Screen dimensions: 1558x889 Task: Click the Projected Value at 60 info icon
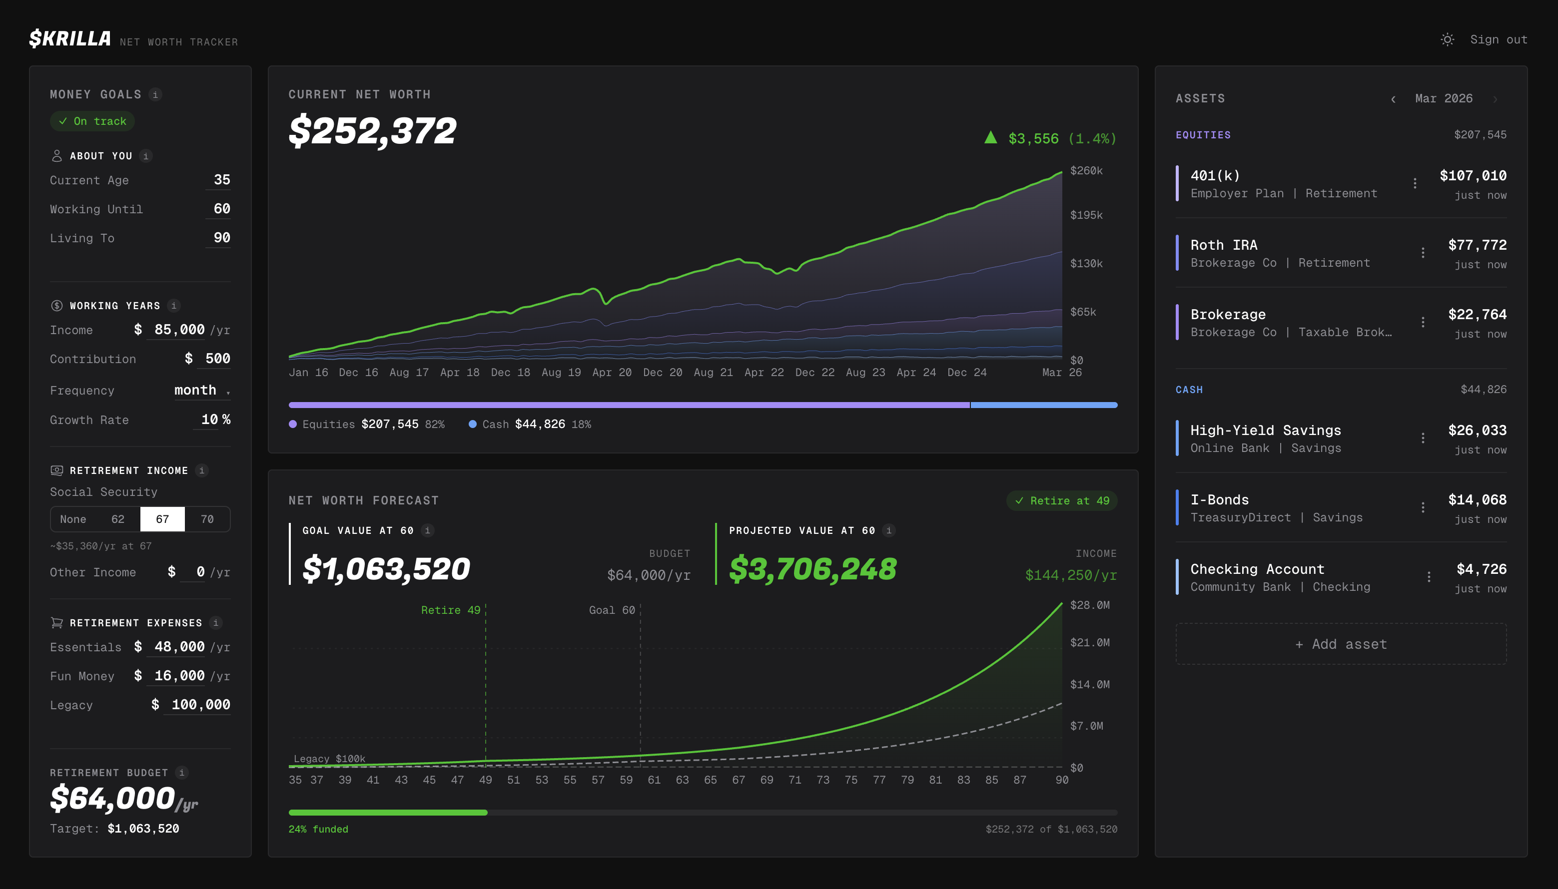pyautogui.click(x=888, y=530)
